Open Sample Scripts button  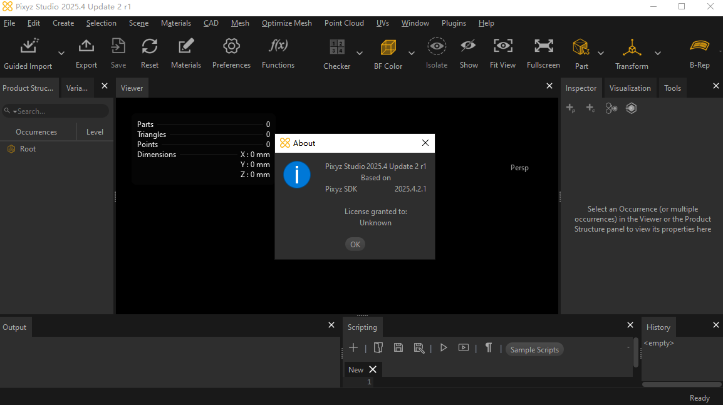(x=534, y=350)
